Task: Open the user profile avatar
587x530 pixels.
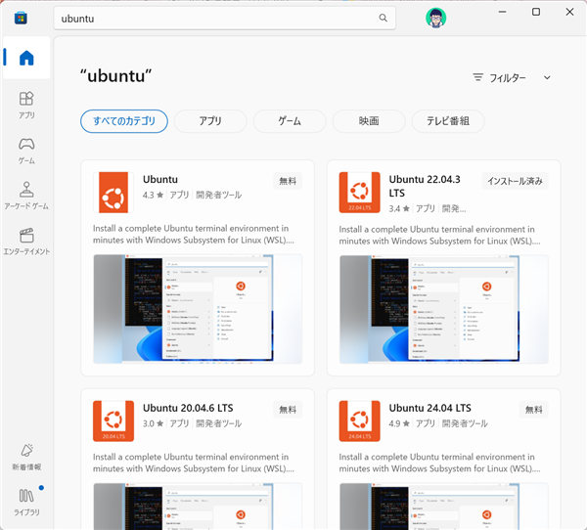Action: pyautogui.click(x=435, y=18)
